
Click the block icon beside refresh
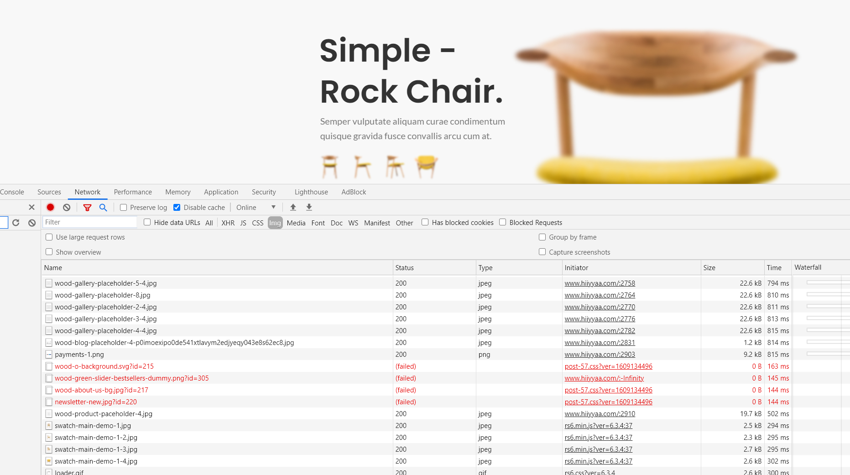tap(32, 223)
